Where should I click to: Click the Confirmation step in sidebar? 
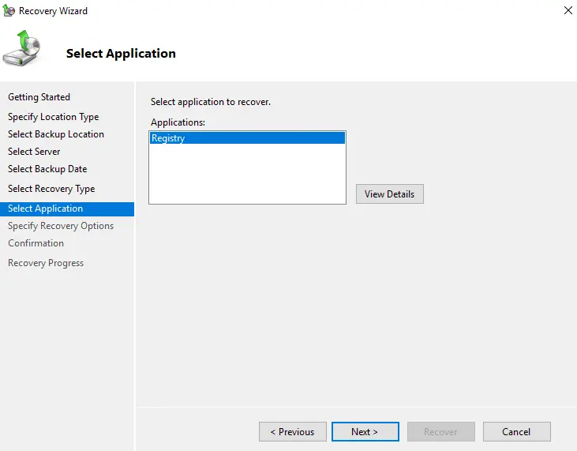[36, 243]
